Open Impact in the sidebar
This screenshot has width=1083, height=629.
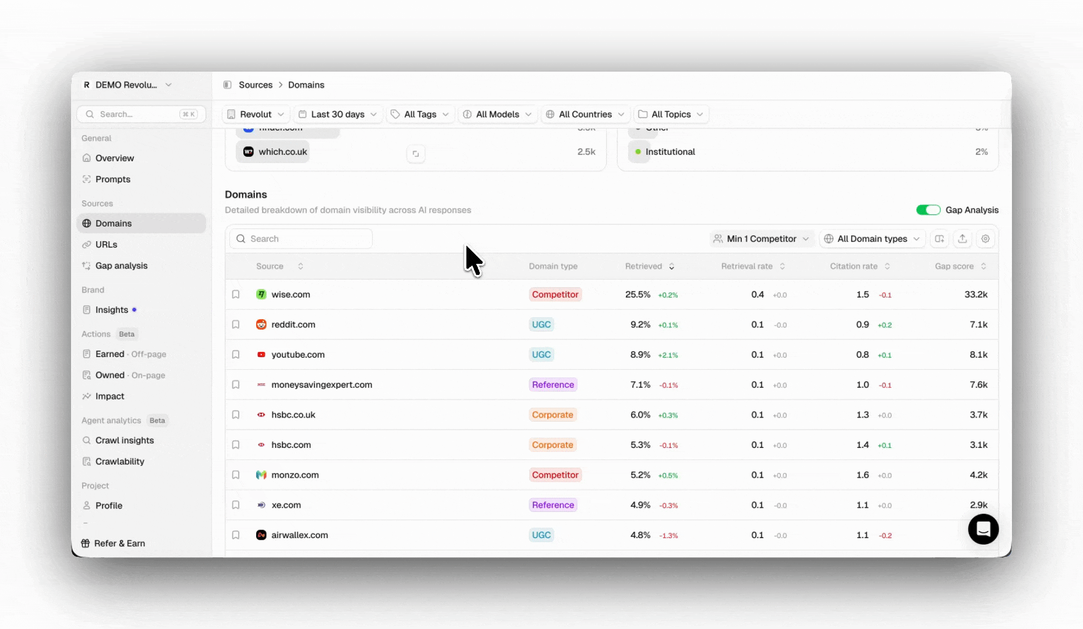click(141, 396)
